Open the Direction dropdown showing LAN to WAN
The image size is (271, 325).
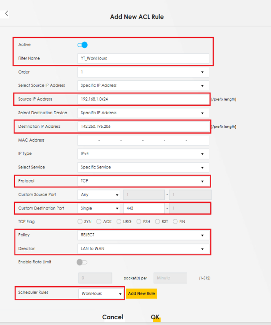coord(143,249)
